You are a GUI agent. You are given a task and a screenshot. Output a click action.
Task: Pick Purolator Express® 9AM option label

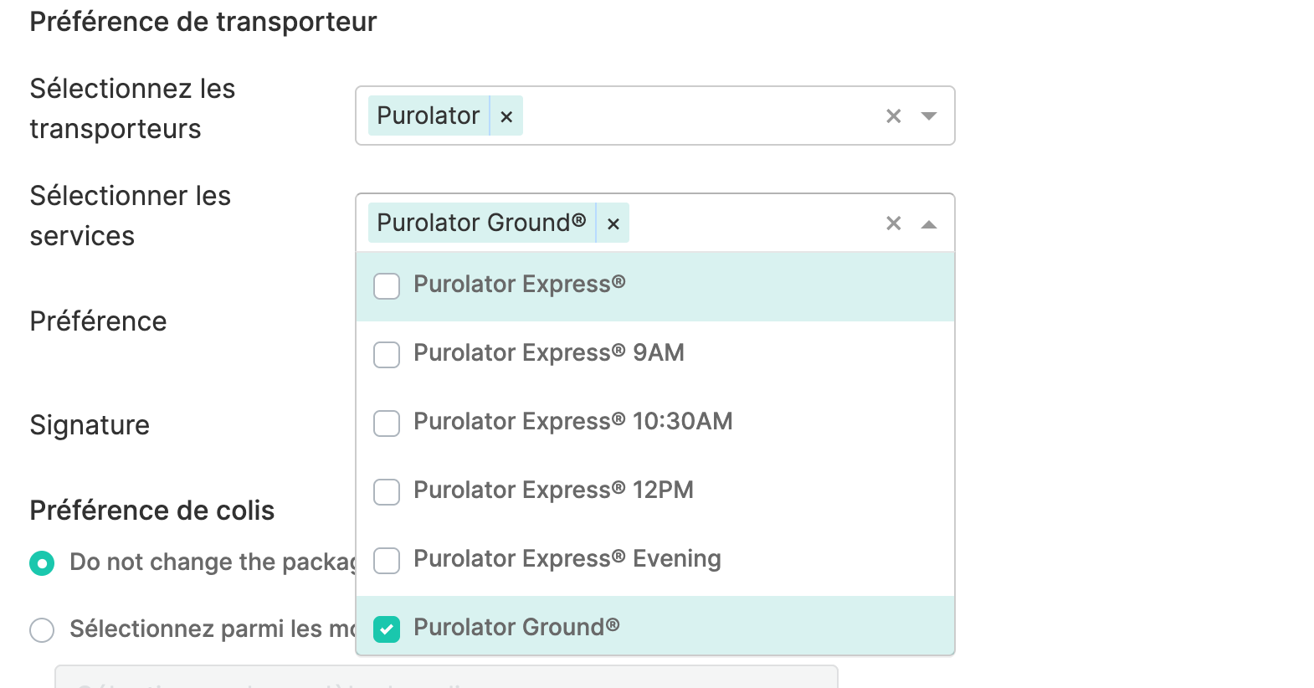[548, 353]
